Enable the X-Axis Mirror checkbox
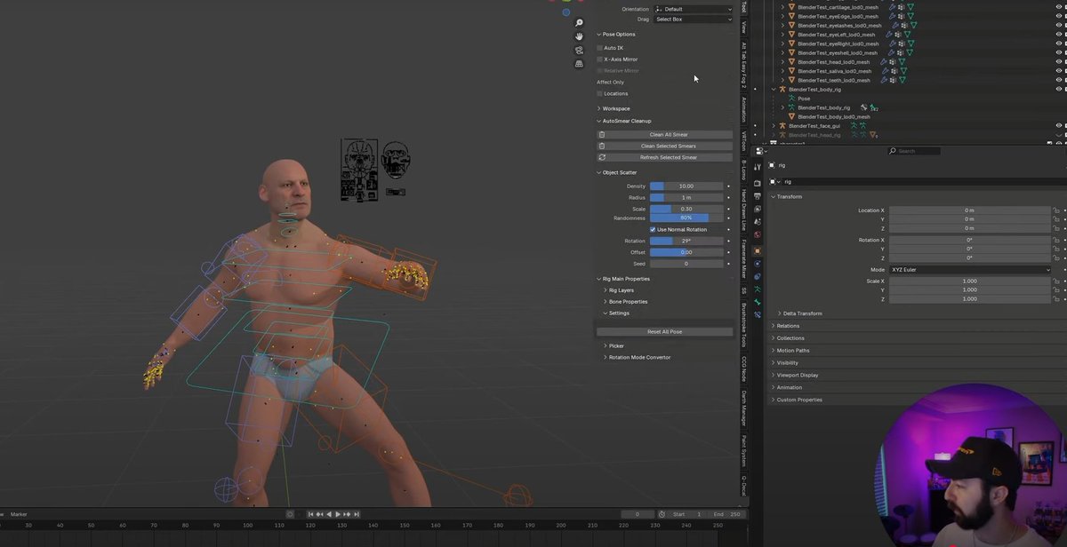1067x547 pixels. [x=600, y=59]
